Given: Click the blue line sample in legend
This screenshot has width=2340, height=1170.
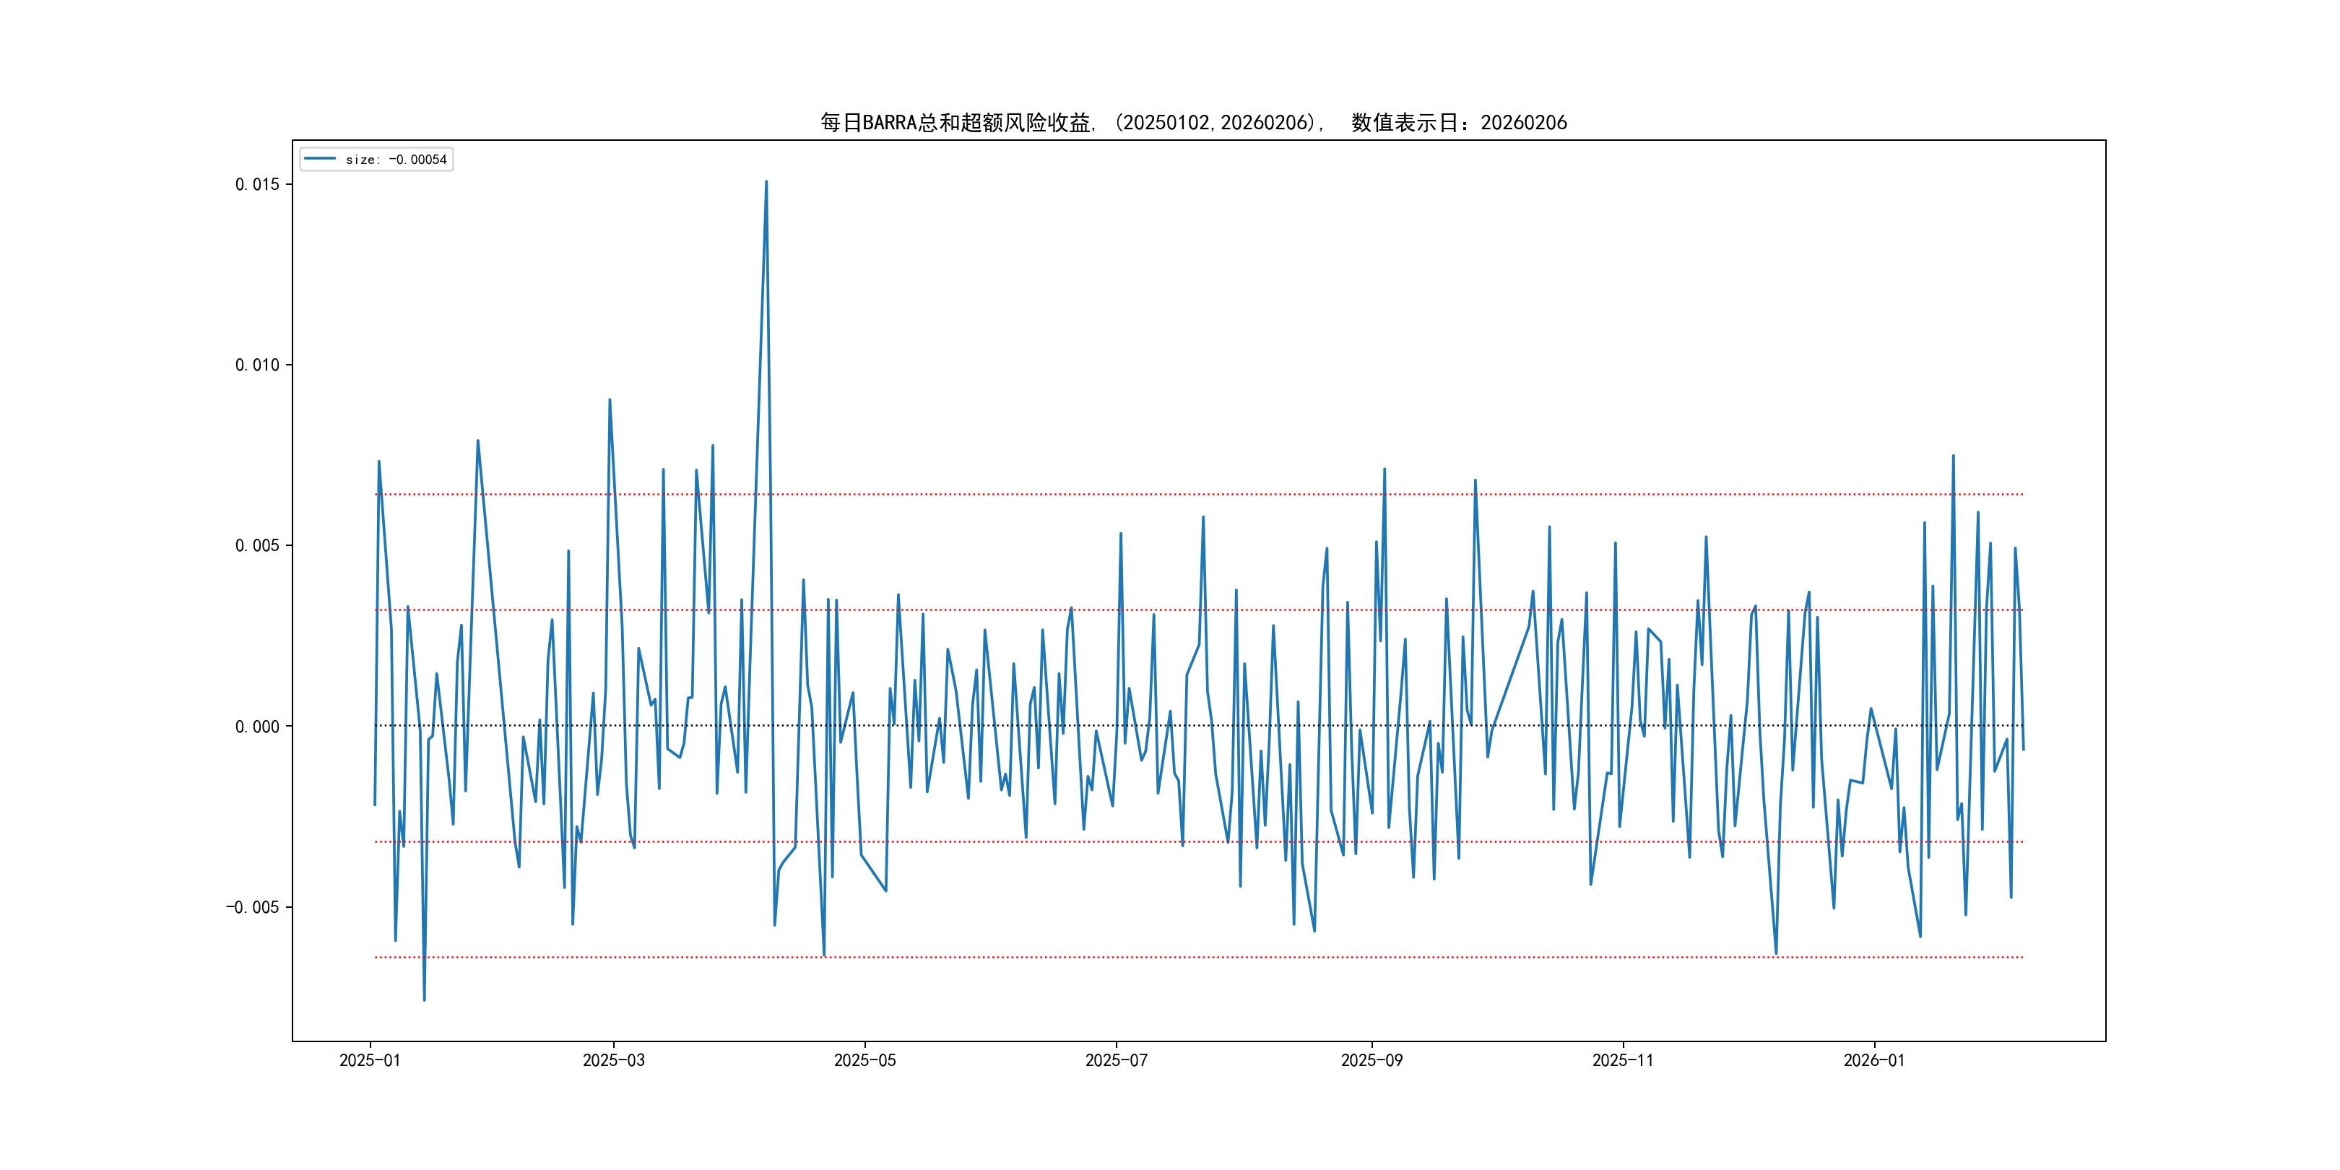Looking at the screenshot, I should point(320,159).
